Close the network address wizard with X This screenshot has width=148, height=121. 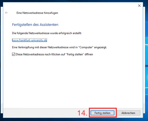pyautogui.click(x=139, y=6)
